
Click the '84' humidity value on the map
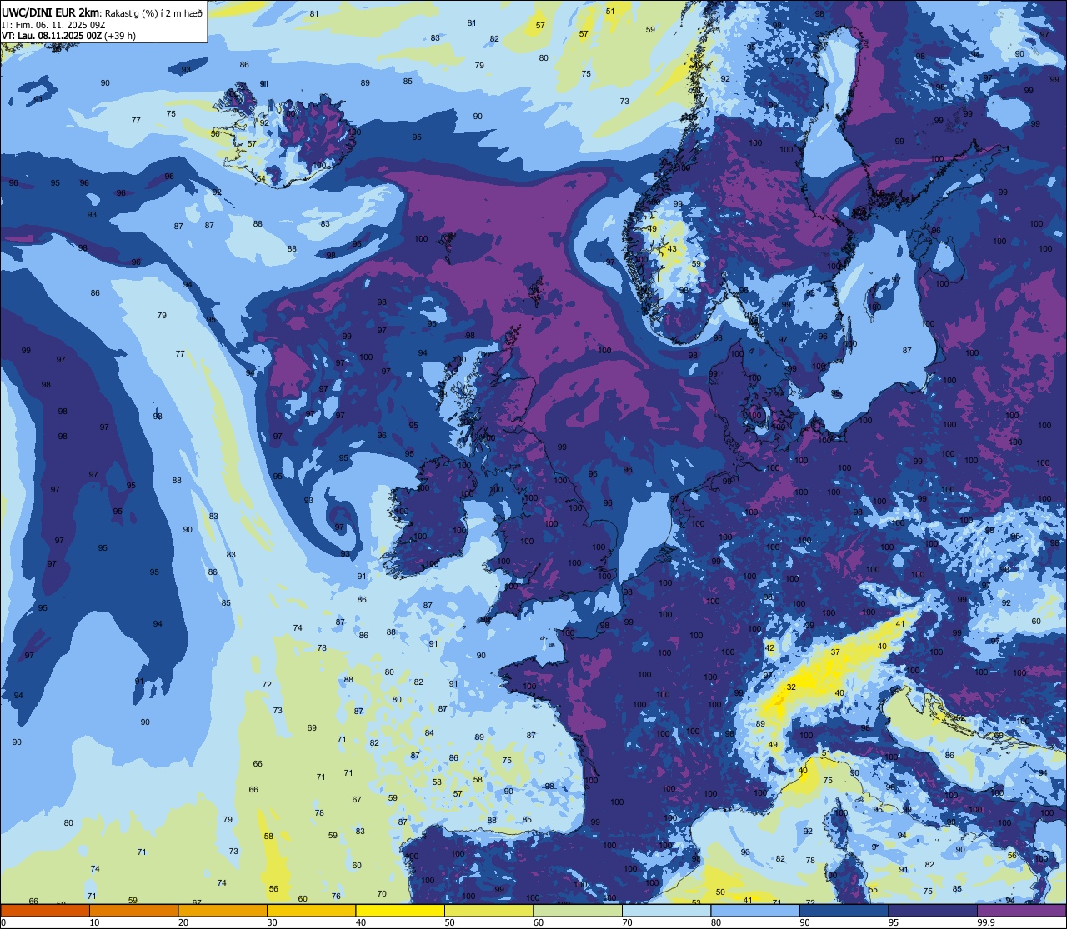point(429,732)
